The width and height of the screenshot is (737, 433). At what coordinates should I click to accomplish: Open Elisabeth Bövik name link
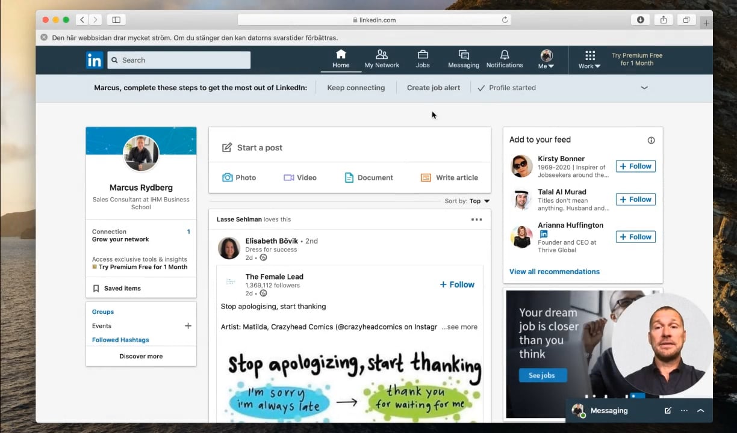coord(272,241)
